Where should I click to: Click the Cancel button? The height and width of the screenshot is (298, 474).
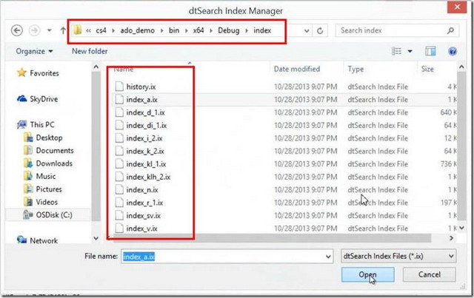(430, 274)
